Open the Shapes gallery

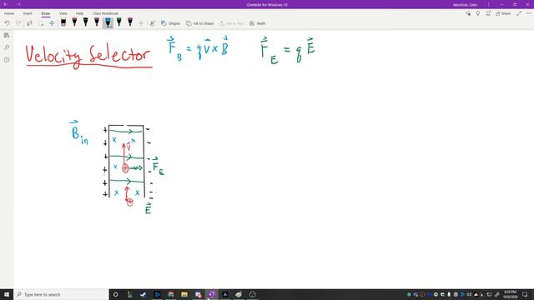[x=170, y=23]
